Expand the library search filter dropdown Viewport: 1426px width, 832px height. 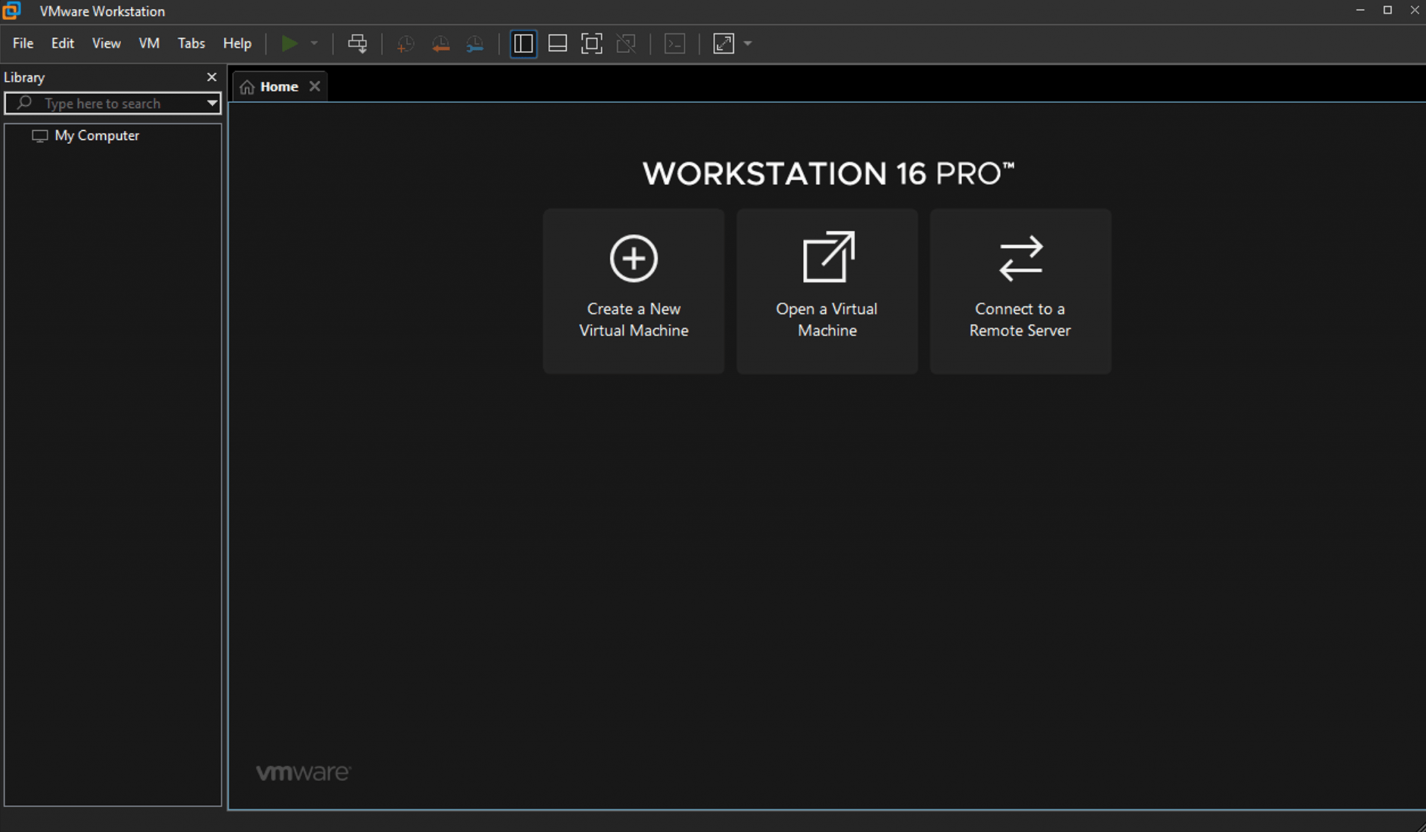(x=212, y=103)
